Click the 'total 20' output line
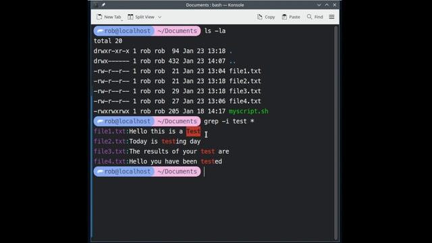The width and height of the screenshot is (432, 243). click(108, 40)
